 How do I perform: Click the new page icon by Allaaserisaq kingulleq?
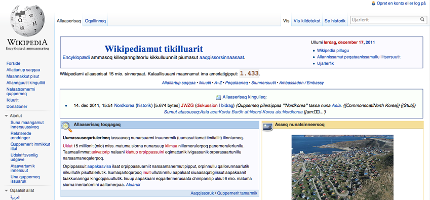(218, 97)
